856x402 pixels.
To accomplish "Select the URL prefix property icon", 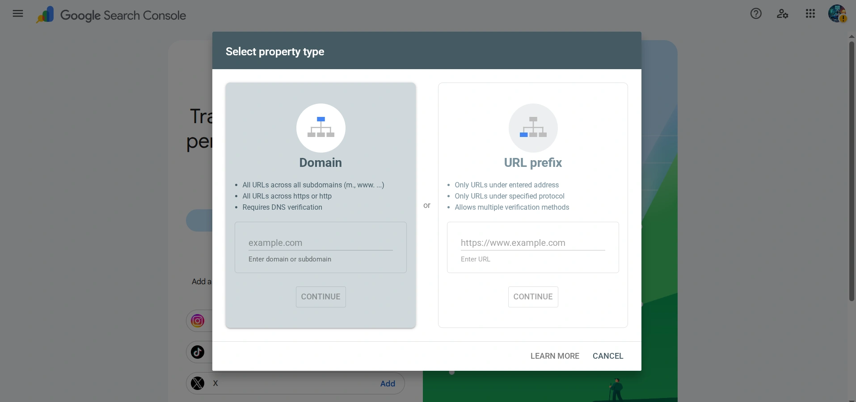I will point(533,128).
